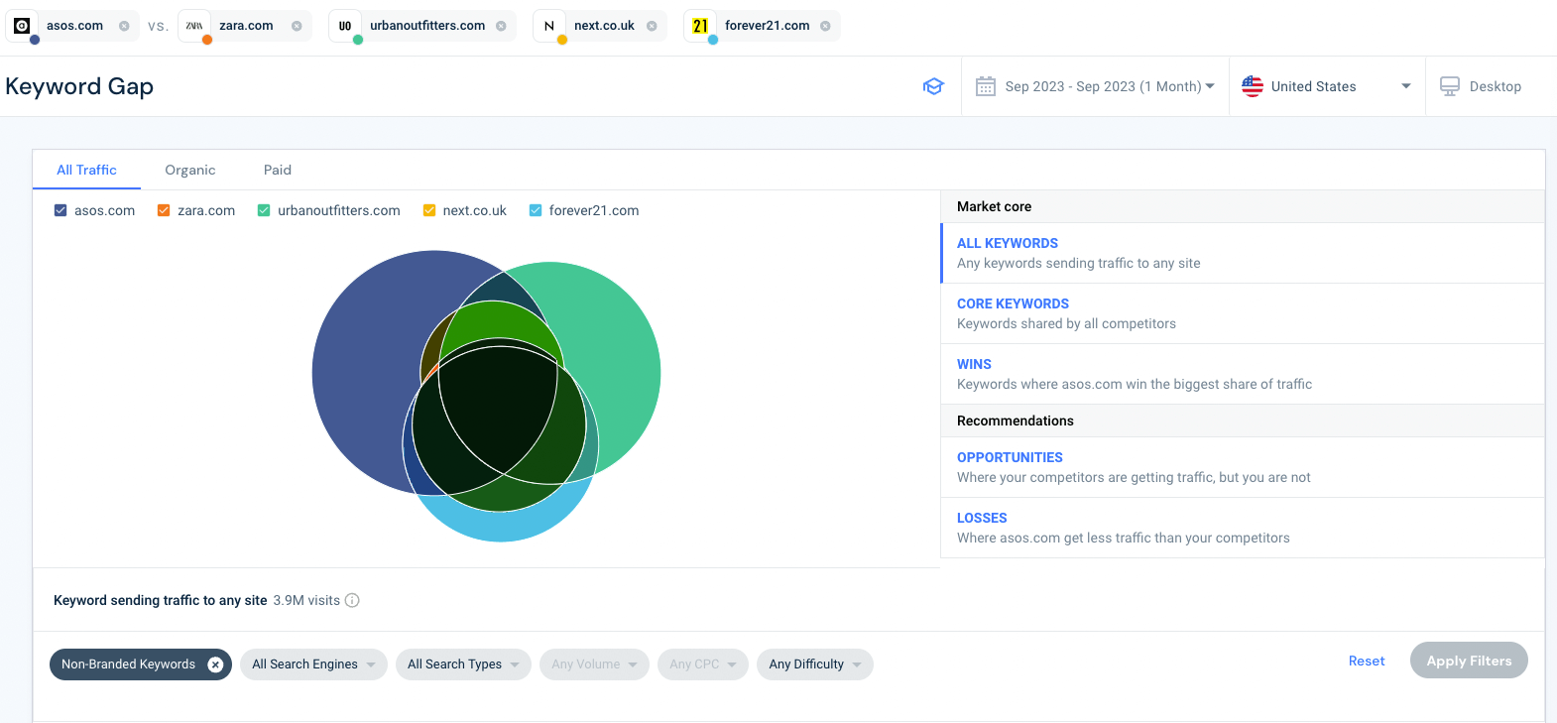Click 'Keyword sending traffic to any site' label
Viewport: 1557px width, 723px height.
pyautogui.click(x=160, y=600)
